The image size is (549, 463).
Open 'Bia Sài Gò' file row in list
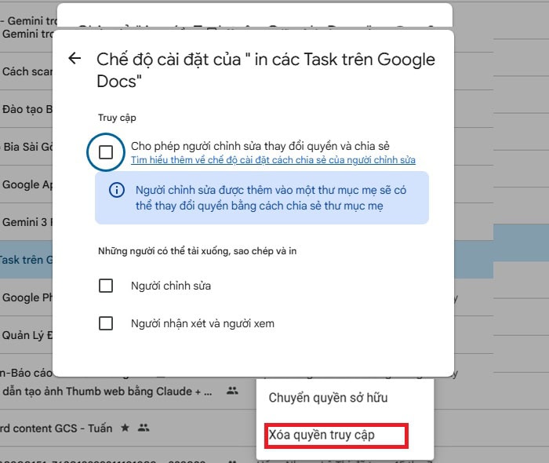point(27,147)
